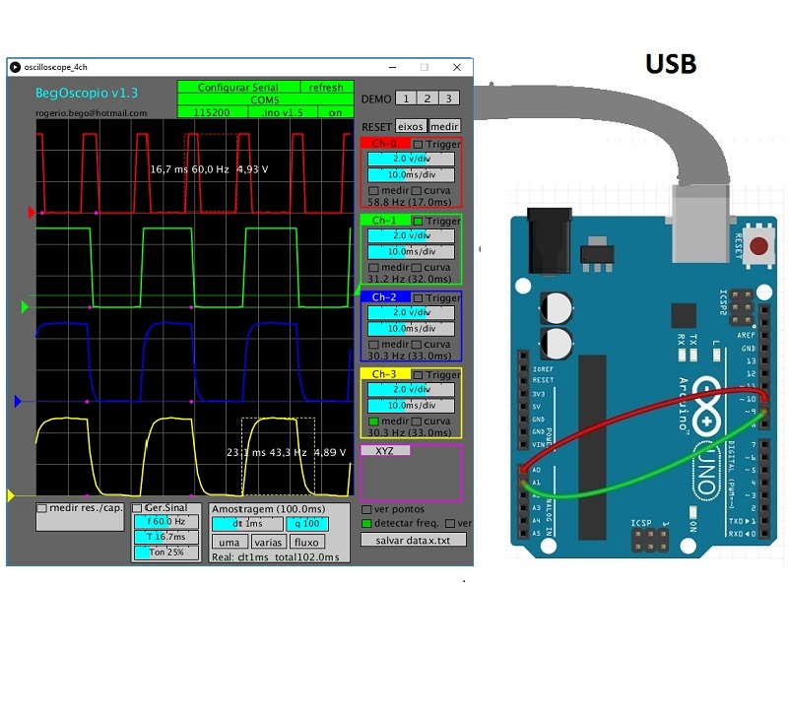Click salvar datax.txt button
The width and height of the screenshot is (788, 716).
[414, 540]
